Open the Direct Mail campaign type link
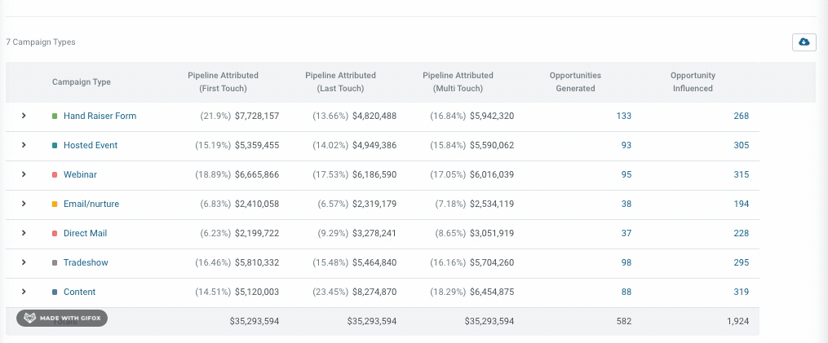The image size is (828, 343). coord(85,233)
